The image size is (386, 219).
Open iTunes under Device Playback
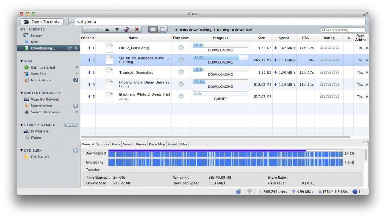click(36, 138)
